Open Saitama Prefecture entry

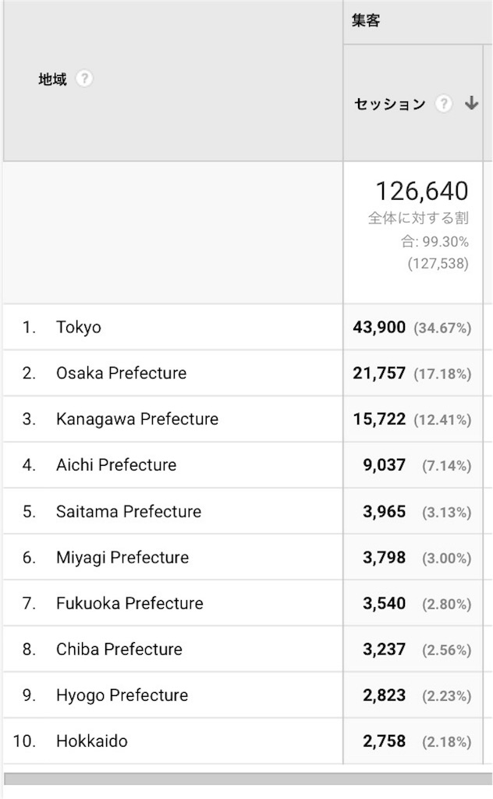coord(129,511)
